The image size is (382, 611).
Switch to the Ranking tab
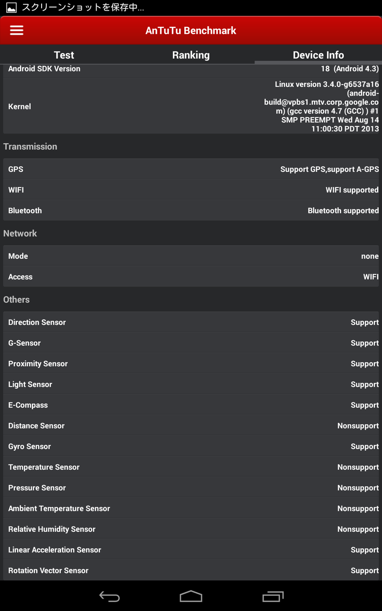191,55
